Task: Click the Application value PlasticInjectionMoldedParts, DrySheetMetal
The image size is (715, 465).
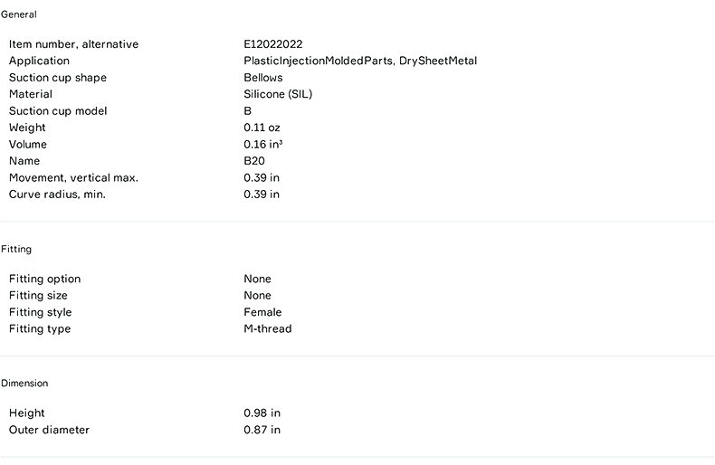Action: click(x=360, y=61)
